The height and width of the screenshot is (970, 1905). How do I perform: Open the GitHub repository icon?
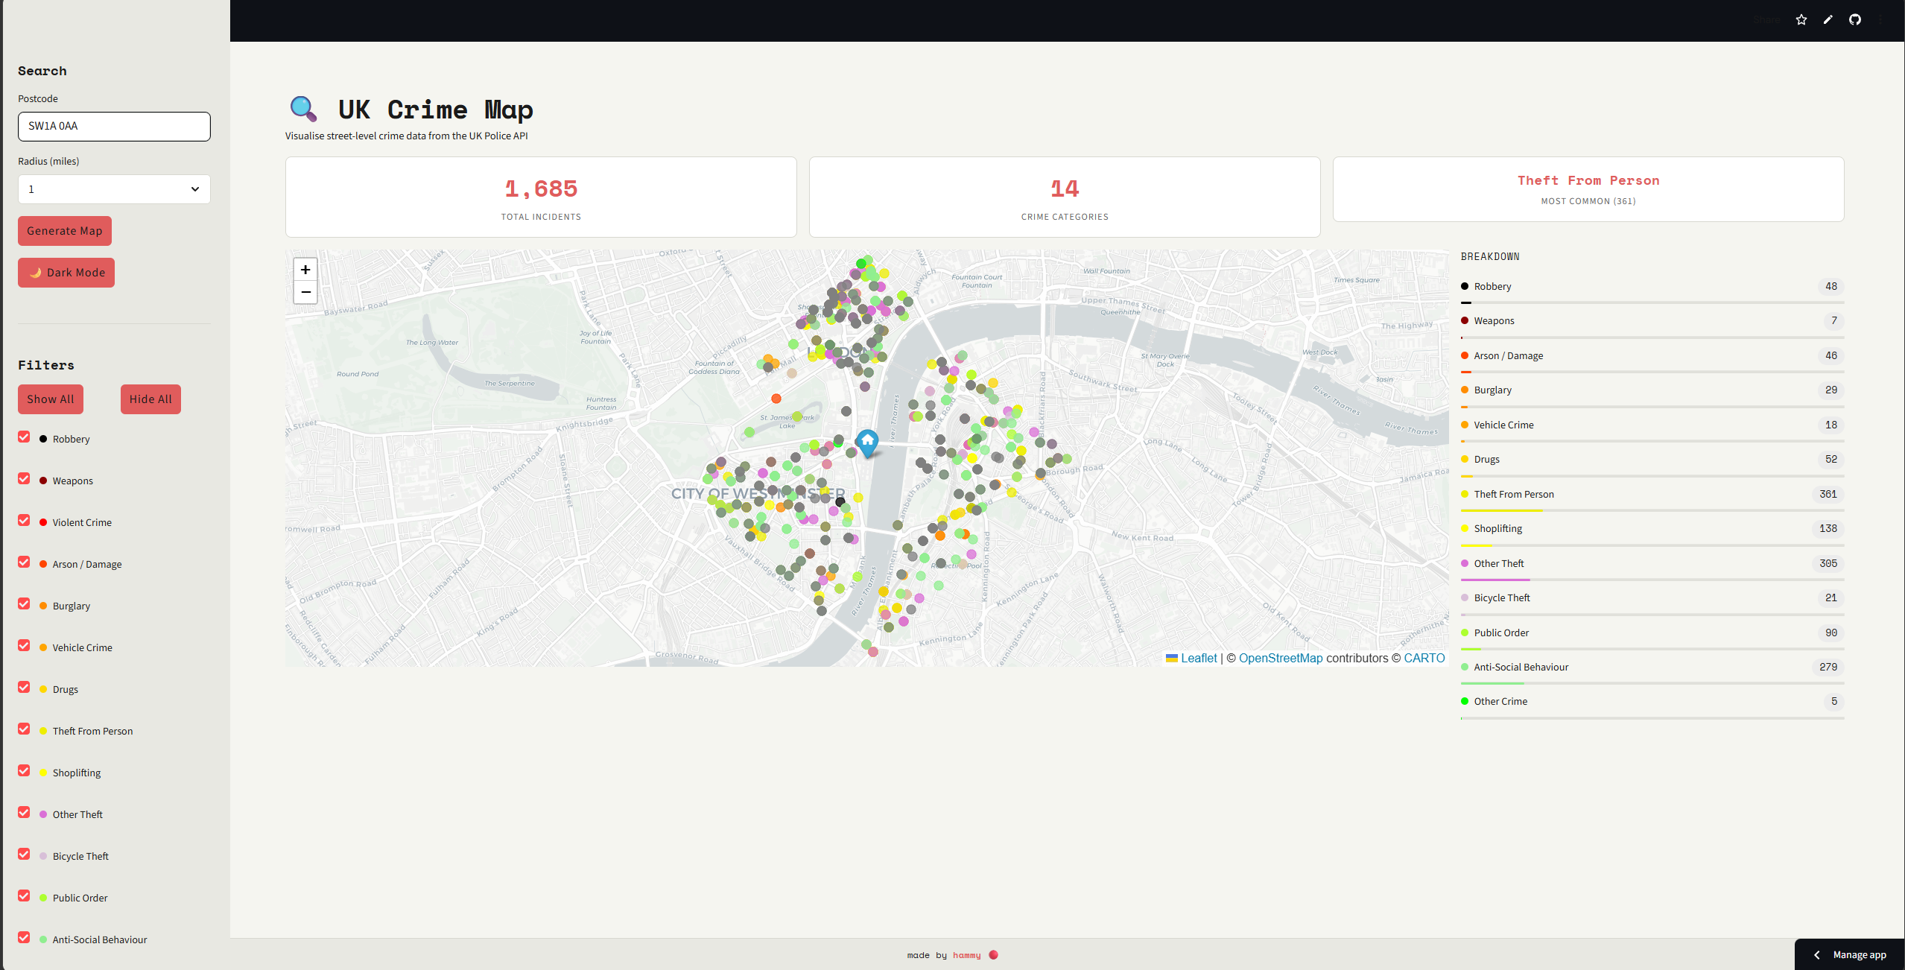[1854, 20]
